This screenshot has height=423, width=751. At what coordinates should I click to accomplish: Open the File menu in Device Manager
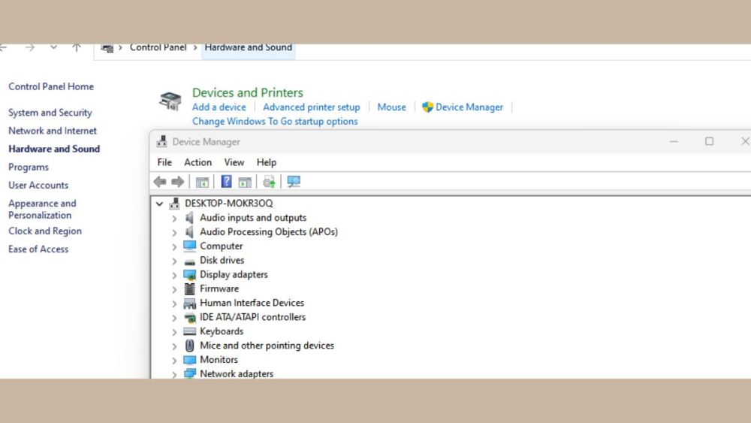164,162
